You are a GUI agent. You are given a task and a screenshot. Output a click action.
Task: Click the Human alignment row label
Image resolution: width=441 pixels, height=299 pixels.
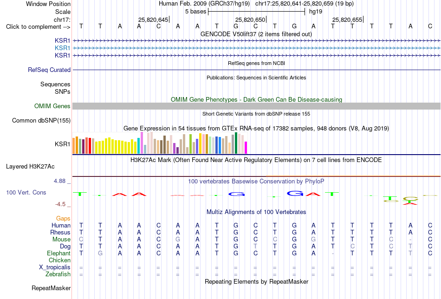tap(61, 225)
